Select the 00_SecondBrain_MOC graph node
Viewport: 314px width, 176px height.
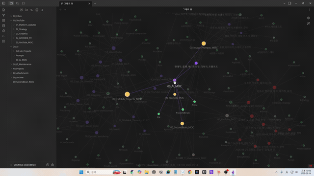(x=182, y=124)
